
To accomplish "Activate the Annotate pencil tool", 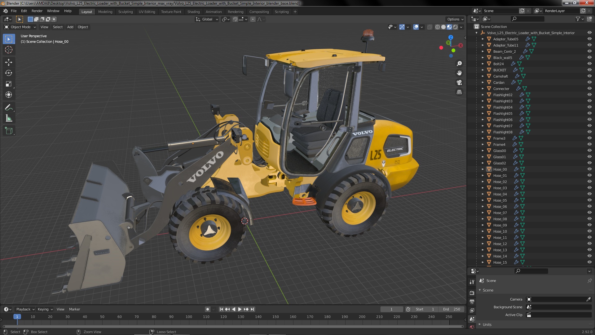I will (9, 108).
